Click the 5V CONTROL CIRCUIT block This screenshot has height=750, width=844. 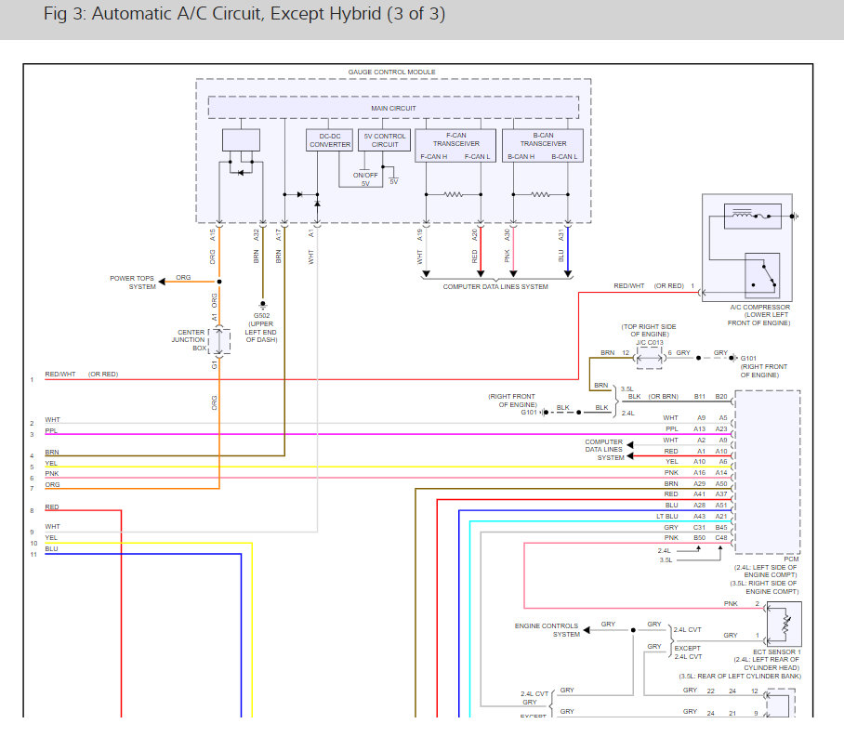pyautogui.click(x=384, y=140)
